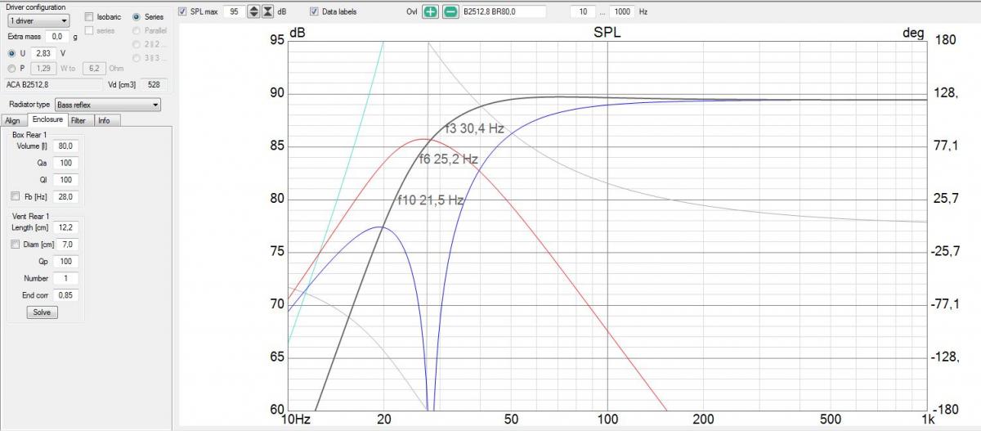Toggle the SPL max checkbox
The image size is (981, 431).
tap(182, 12)
